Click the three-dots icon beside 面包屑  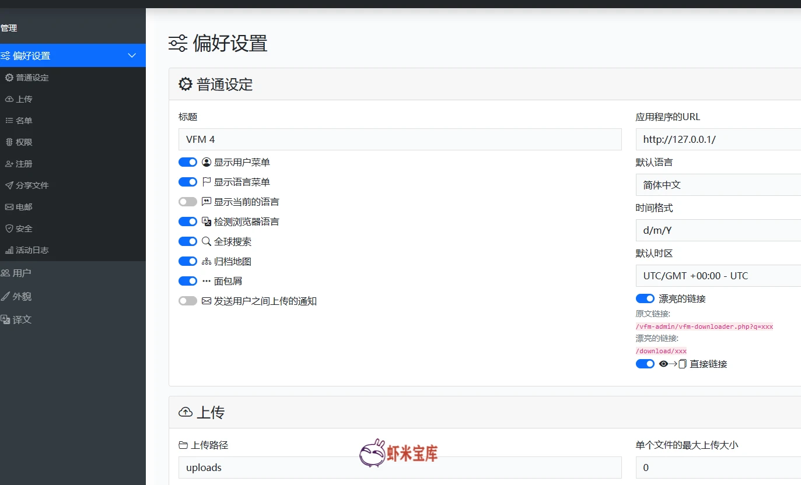click(207, 281)
